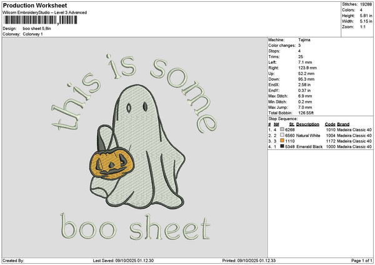Click the 'Natural White' description text
Screen dimensions: 375x265
[308, 136]
